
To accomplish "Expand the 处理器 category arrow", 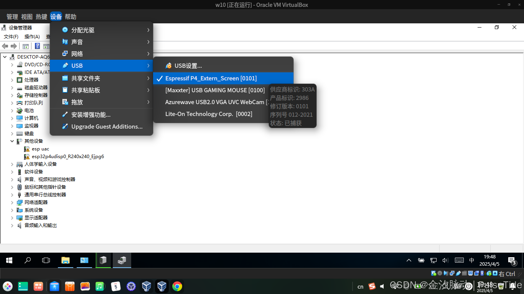I will (x=12, y=80).
